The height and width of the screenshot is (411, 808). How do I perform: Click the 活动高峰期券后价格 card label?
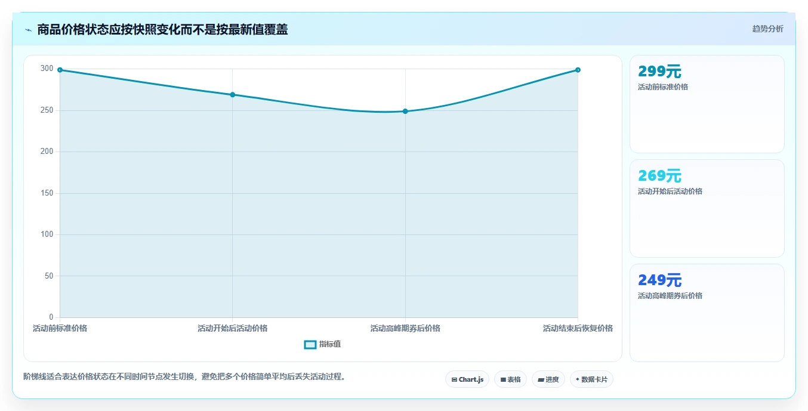(x=670, y=296)
